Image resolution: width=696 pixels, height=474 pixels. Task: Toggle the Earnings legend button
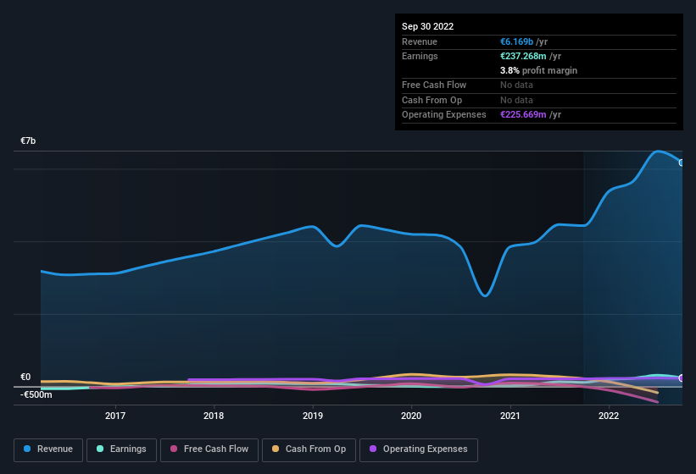click(x=121, y=449)
